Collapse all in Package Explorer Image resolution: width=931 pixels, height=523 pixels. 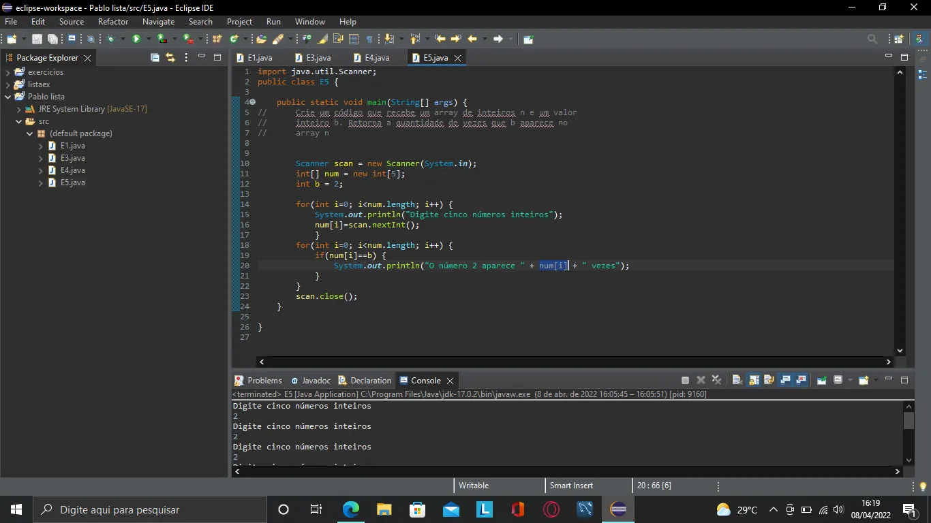(x=155, y=58)
